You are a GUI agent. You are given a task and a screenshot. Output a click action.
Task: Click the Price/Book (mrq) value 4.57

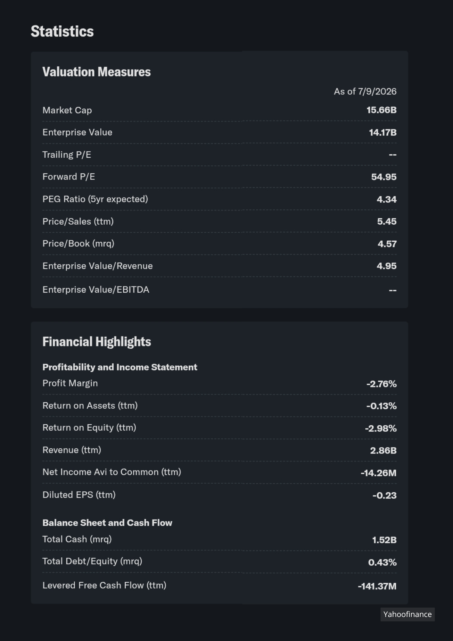pos(387,244)
